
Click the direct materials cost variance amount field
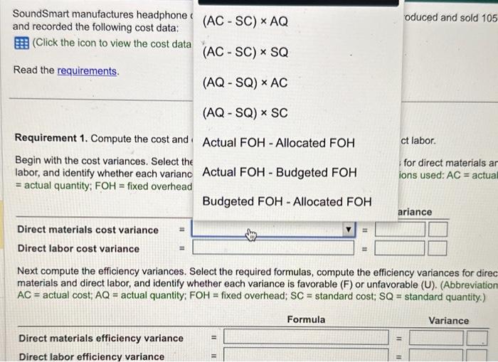point(400,229)
